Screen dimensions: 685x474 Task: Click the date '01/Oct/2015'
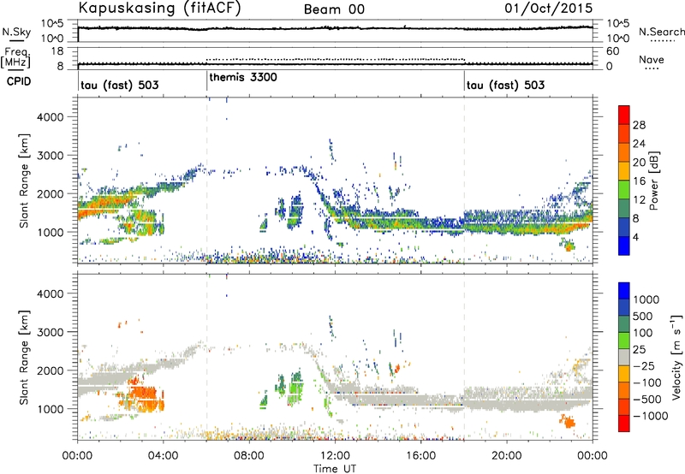(x=549, y=8)
